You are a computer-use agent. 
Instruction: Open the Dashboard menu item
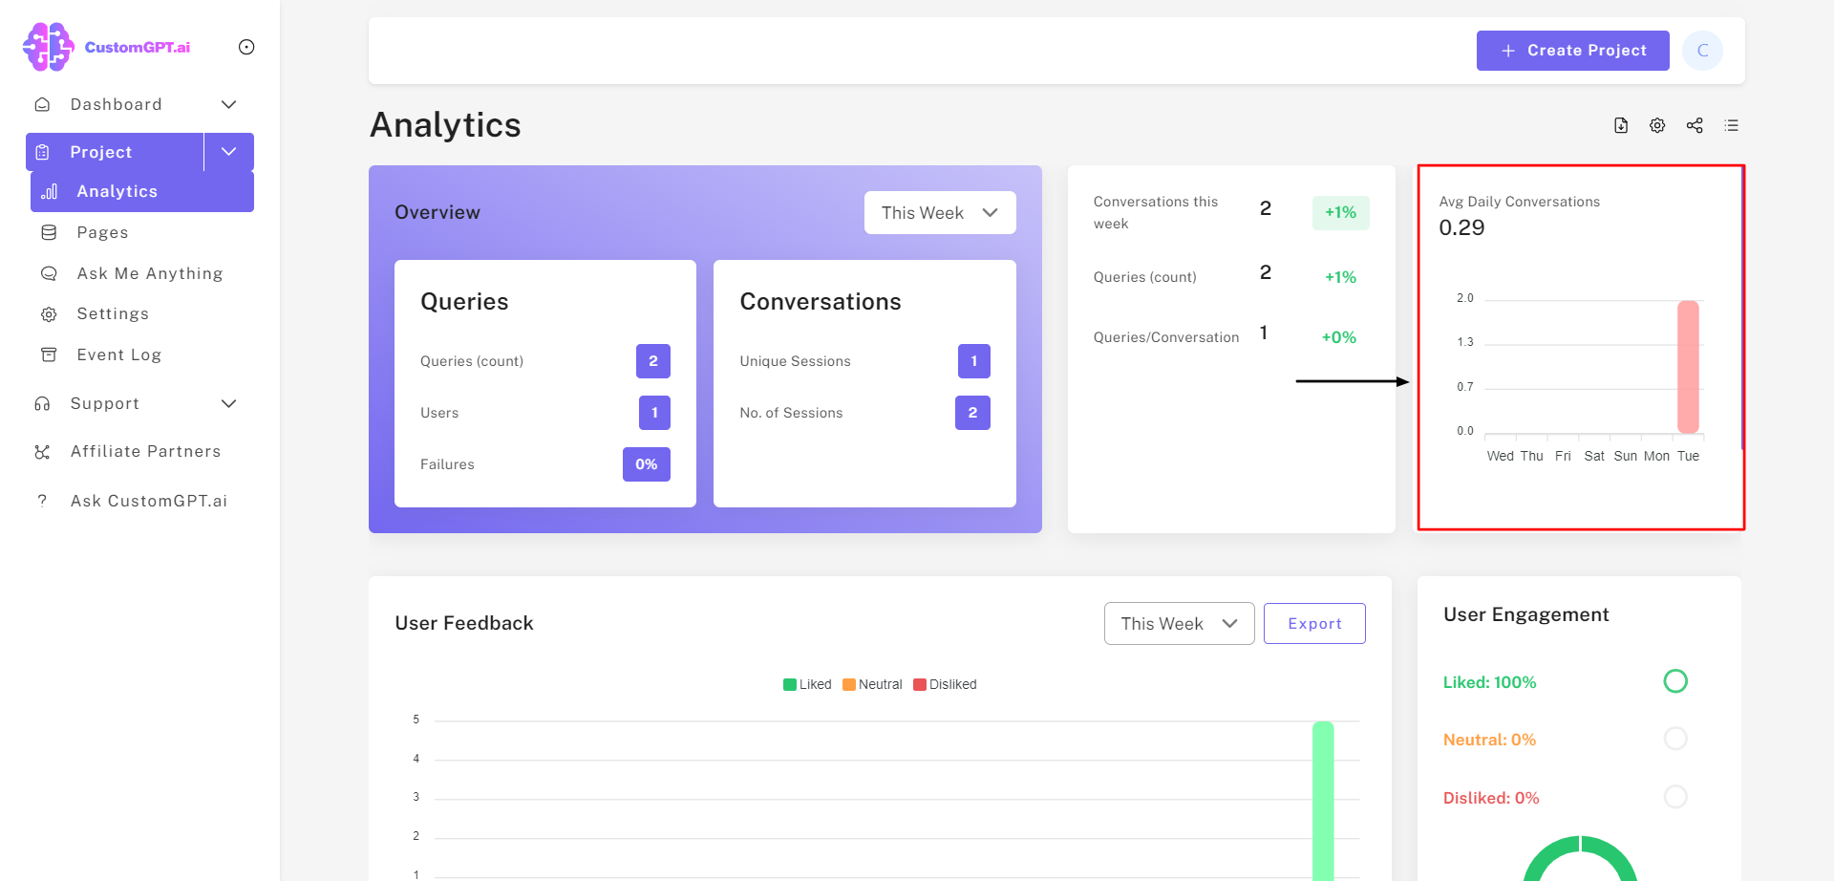point(116,104)
